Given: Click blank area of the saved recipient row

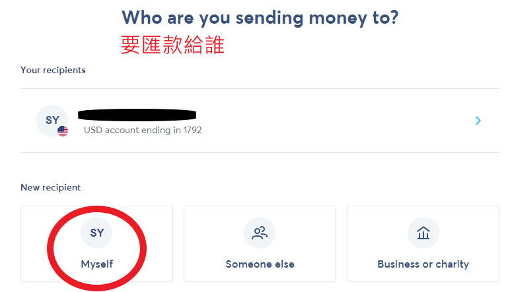Looking at the screenshot, I should tap(330, 121).
